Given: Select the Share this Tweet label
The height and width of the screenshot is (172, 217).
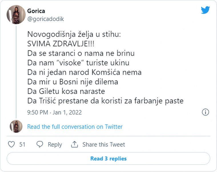Looking at the screenshot, I should tap(104, 144).
